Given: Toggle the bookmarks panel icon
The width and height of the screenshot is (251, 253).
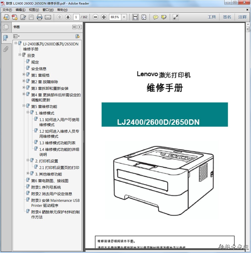Looking at the screenshot, I should pos(6,38).
